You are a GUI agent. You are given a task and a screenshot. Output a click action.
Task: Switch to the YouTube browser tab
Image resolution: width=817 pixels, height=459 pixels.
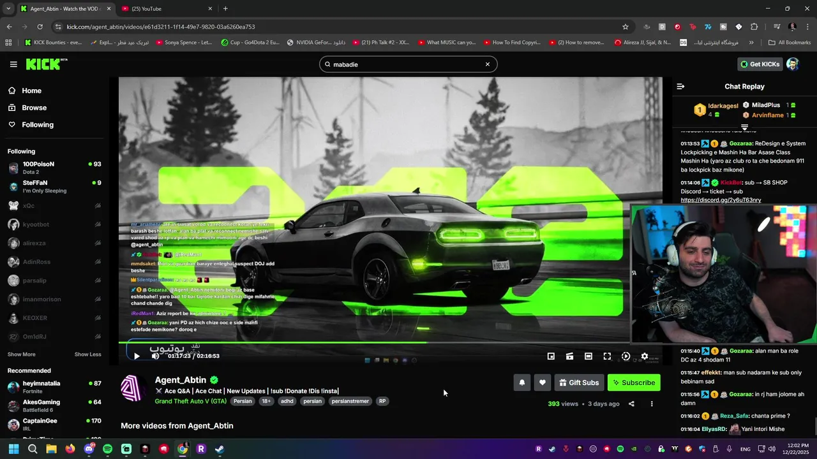point(167,9)
